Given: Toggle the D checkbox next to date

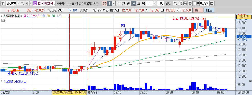Looking at the screenshot, I should [195, 3].
